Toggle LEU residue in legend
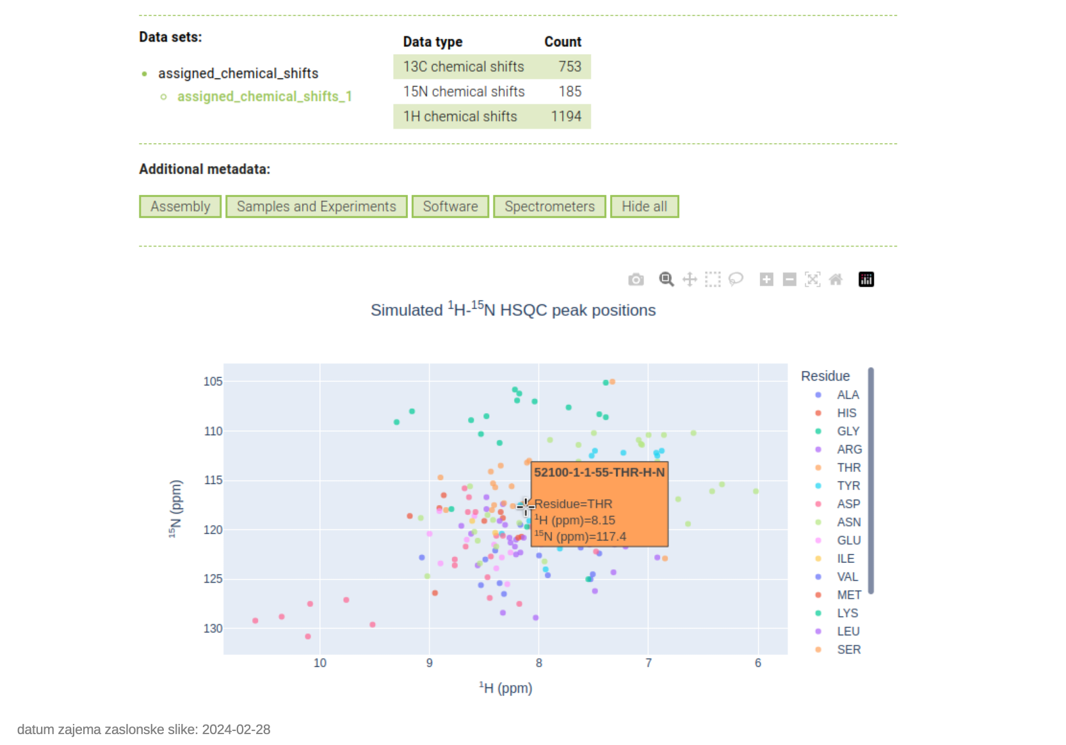This screenshot has width=1066, height=745. pos(837,632)
